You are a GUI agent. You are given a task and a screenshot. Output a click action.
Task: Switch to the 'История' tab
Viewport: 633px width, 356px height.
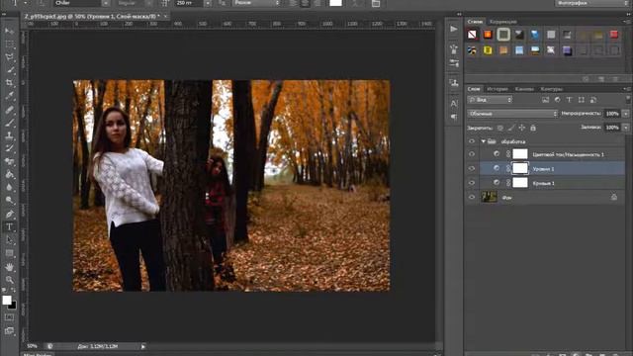(497, 89)
